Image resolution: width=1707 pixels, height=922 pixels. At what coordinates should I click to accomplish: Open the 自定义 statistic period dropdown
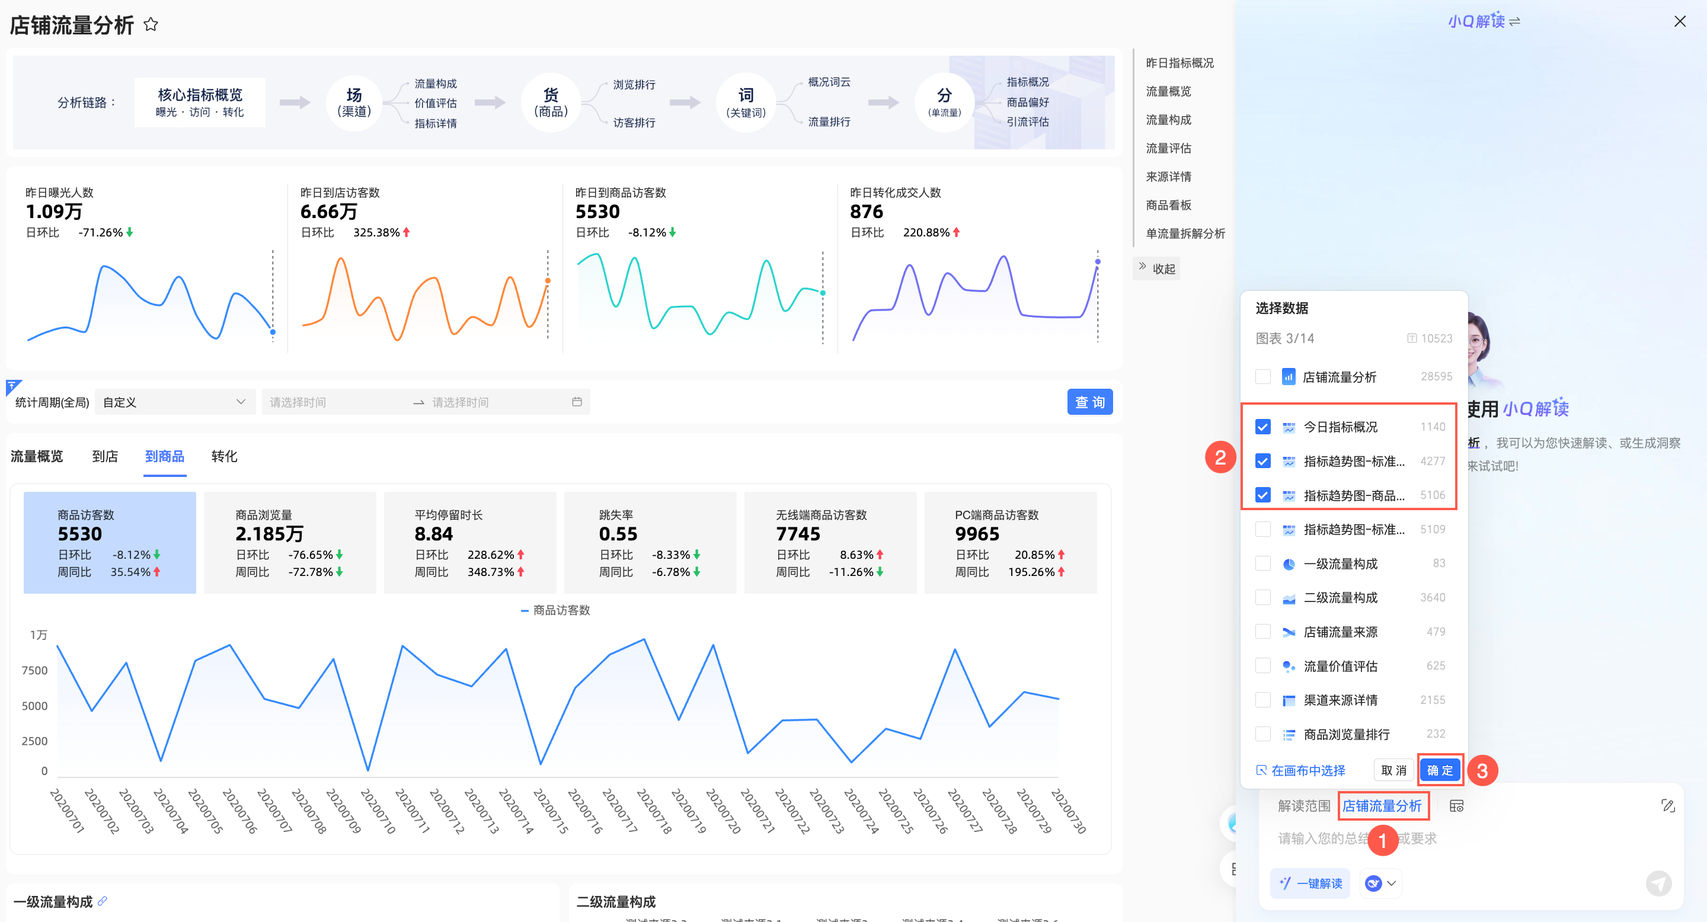coord(175,402)
